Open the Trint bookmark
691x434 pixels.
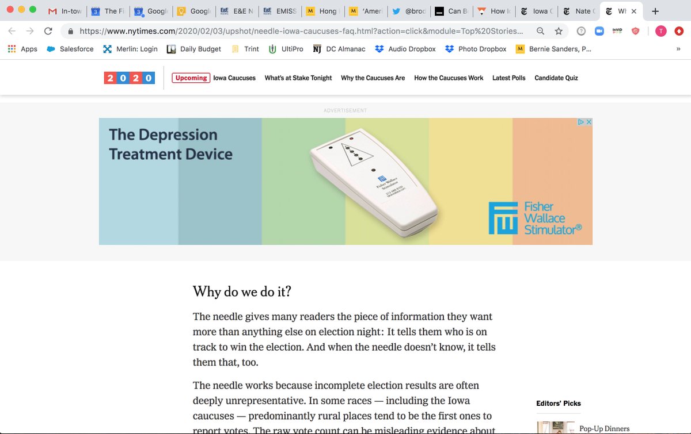245,49
